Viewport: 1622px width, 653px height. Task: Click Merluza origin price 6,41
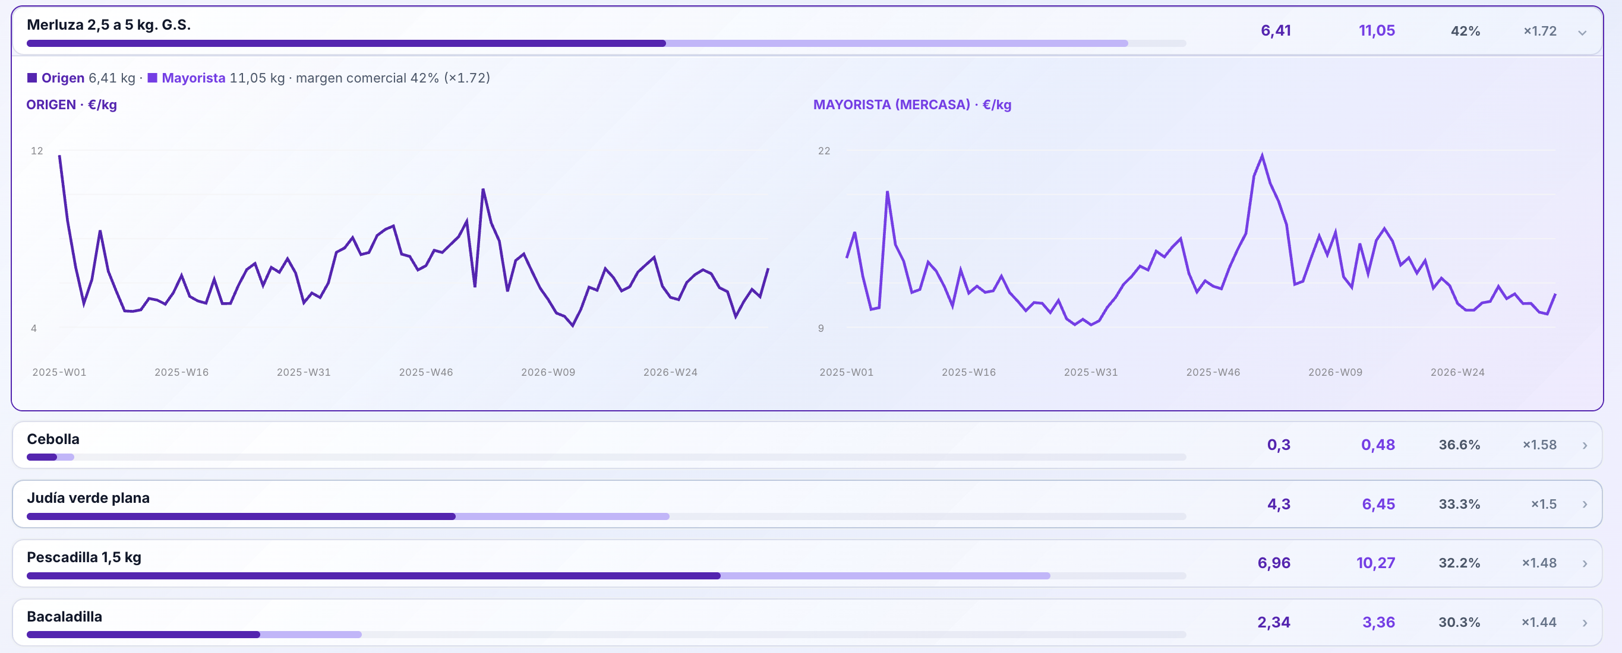click(x=1276, y=30)
